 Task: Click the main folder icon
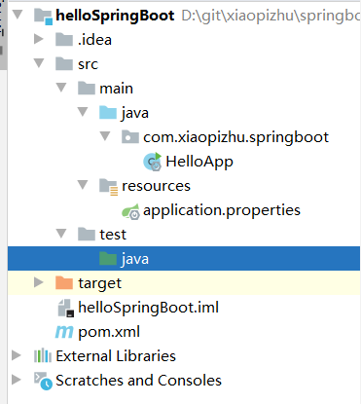coord(87,89)
